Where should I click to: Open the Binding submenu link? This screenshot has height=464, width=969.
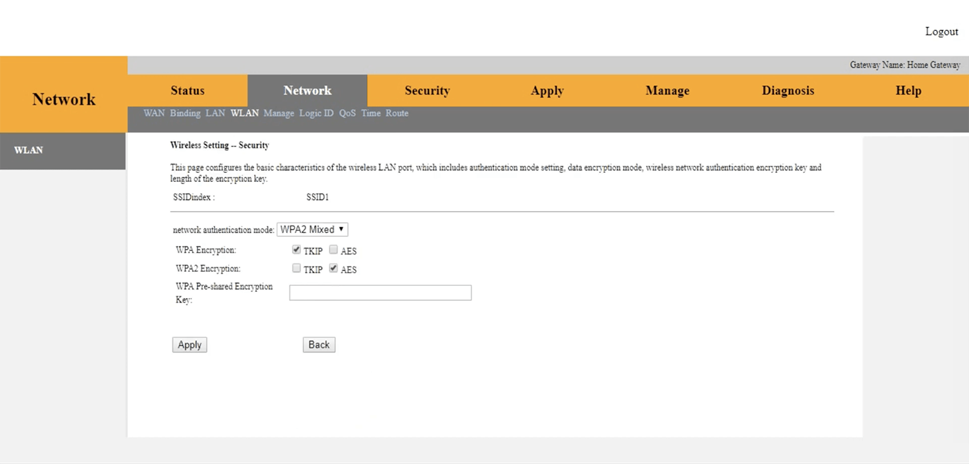[x=185, y=114]
